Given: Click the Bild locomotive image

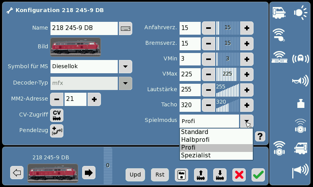Looking at the screenshot, I should click(x=76, y=47).
